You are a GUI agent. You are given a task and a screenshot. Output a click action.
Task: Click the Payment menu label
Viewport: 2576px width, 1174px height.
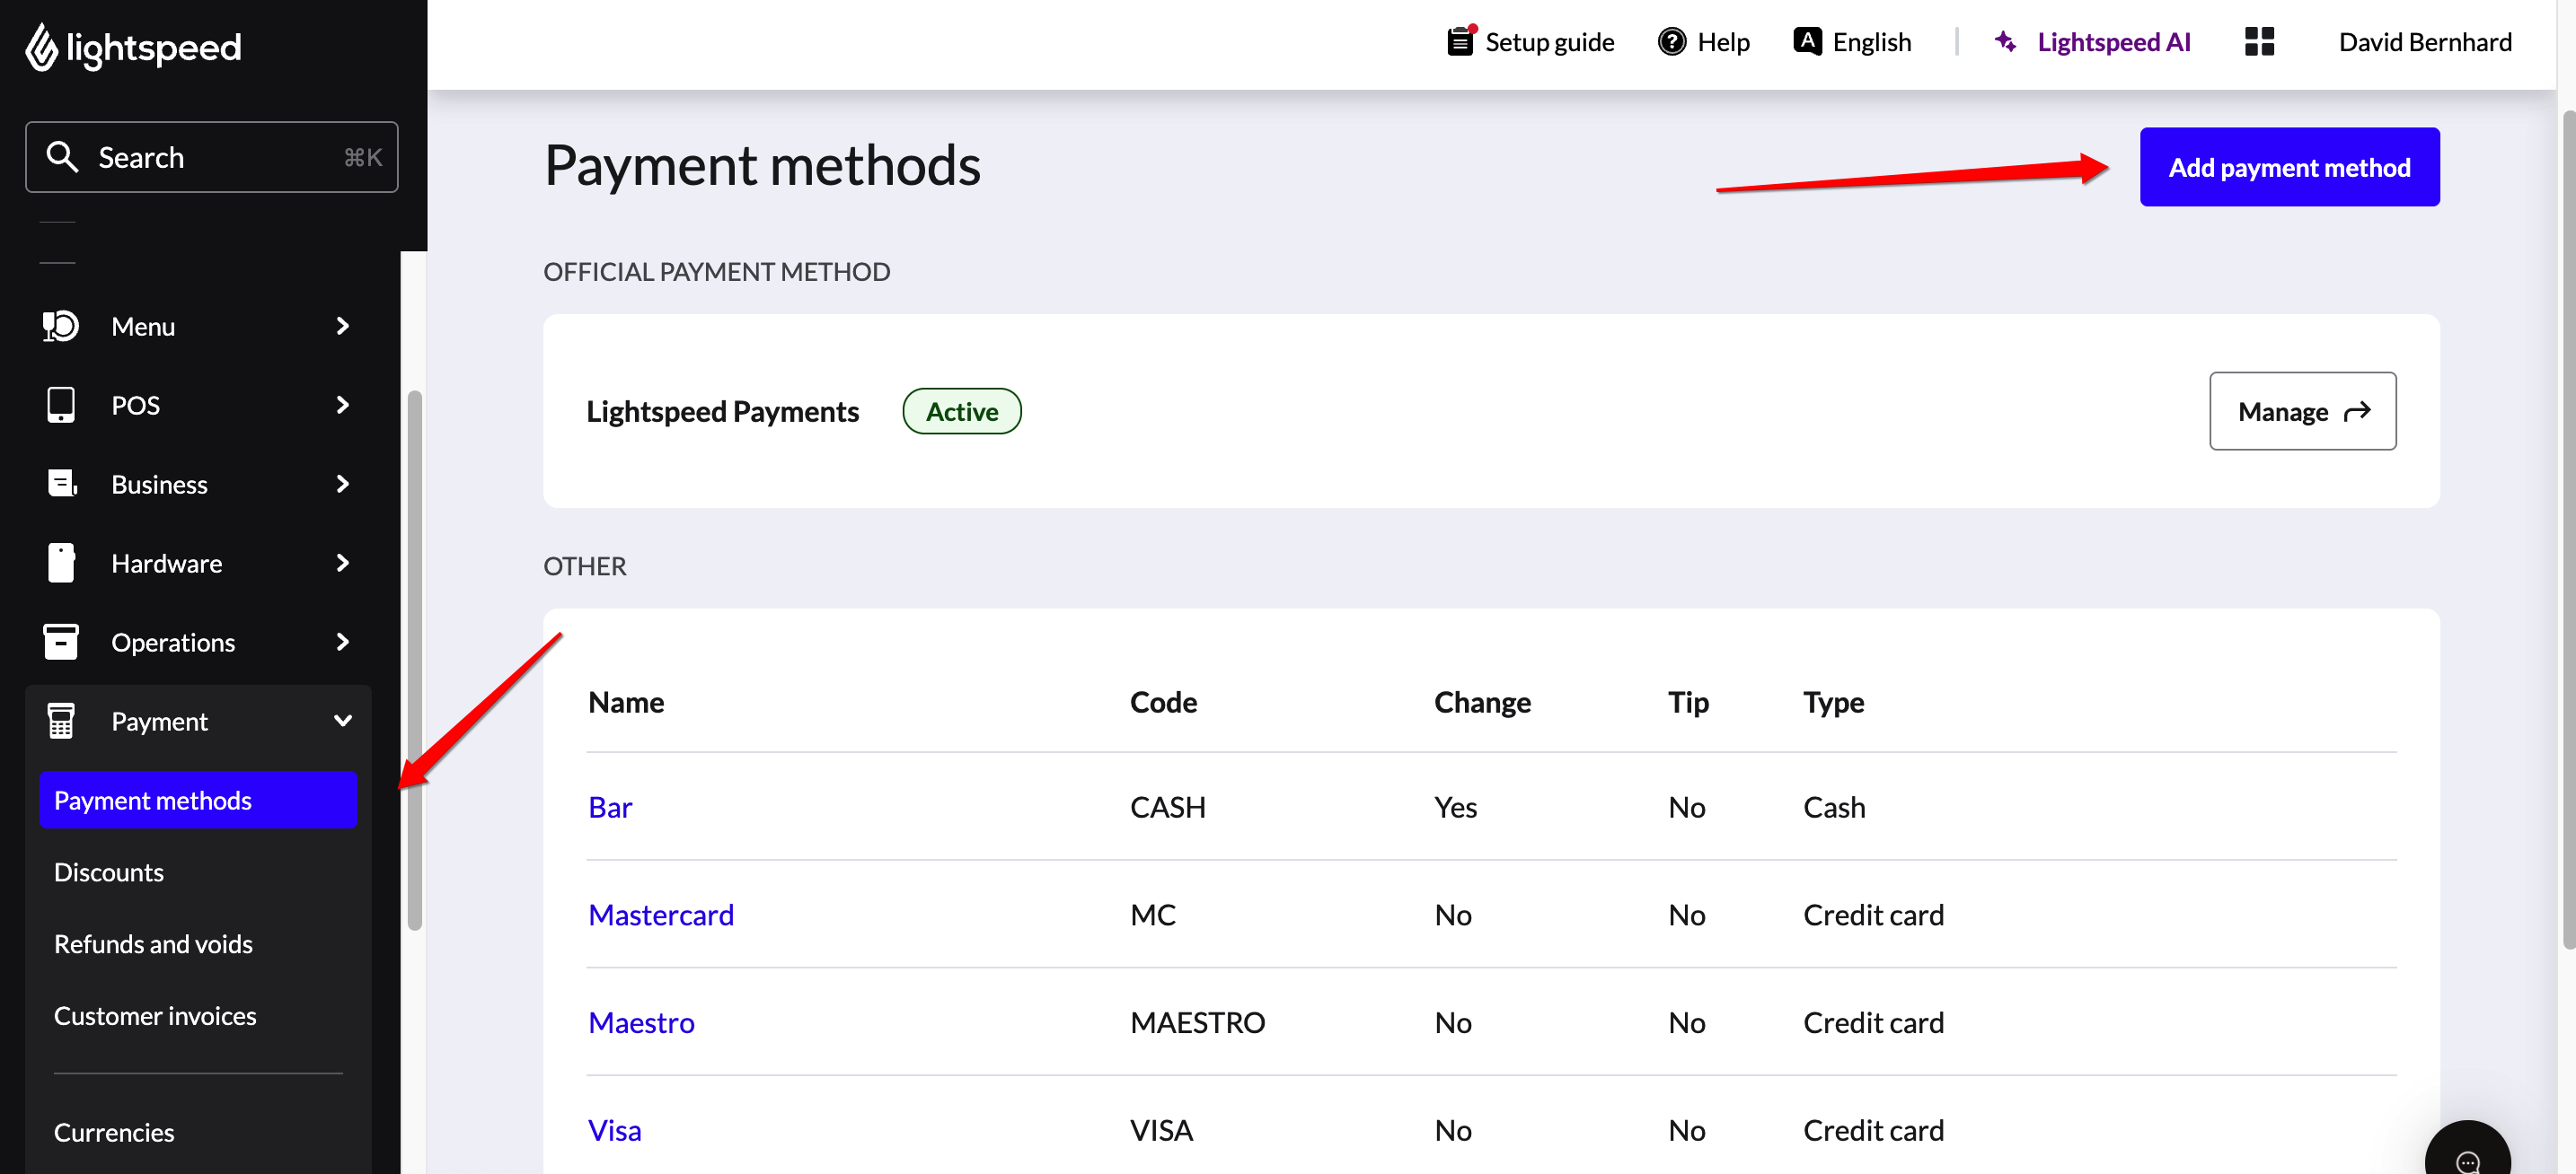tap(159, 722)
